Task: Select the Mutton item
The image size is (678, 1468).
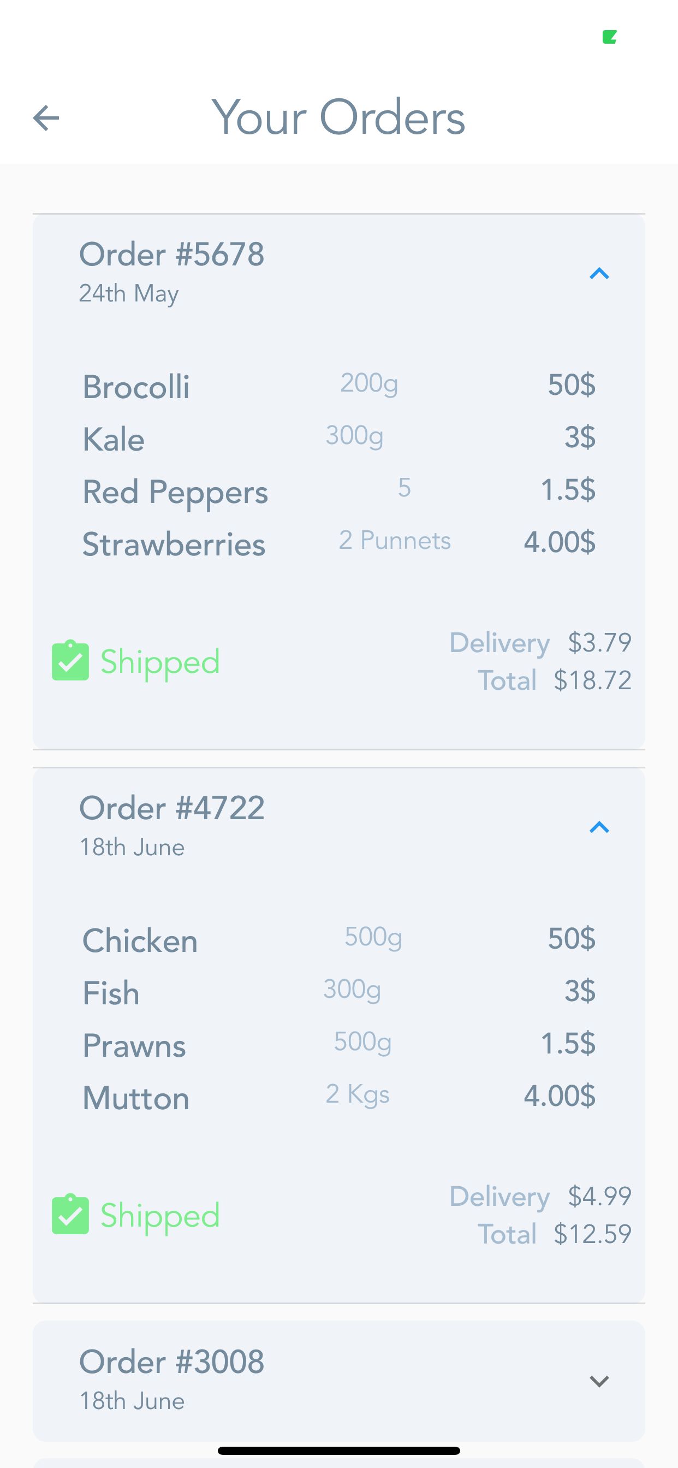Action: [x=135, y=1098]
